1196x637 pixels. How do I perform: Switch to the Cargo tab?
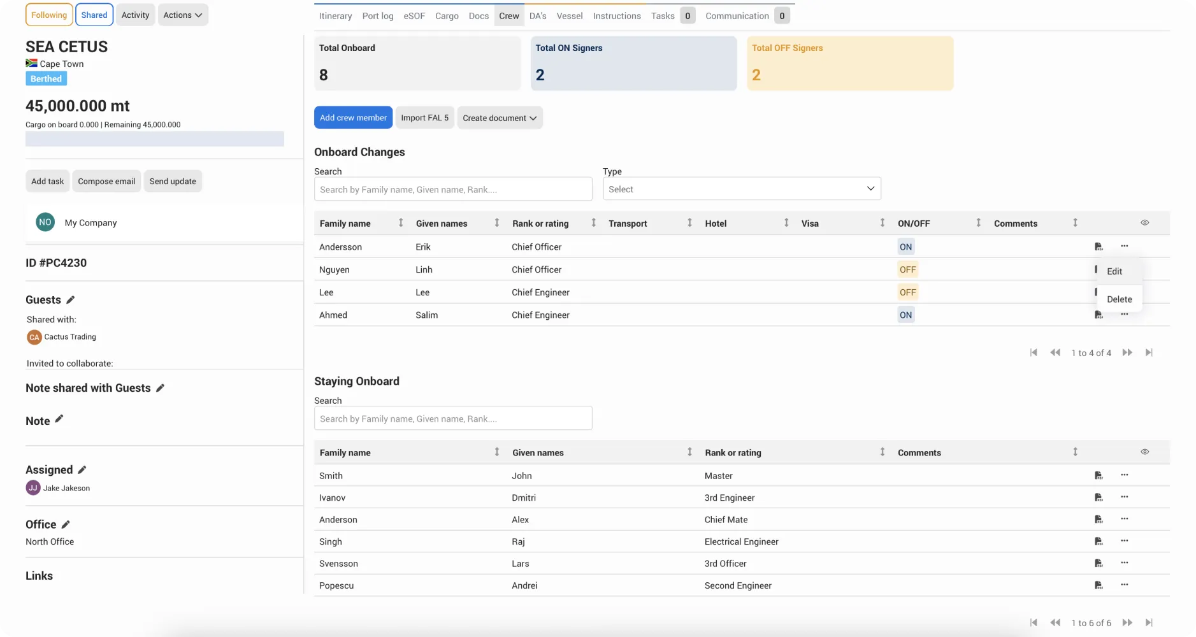(447, 16)
